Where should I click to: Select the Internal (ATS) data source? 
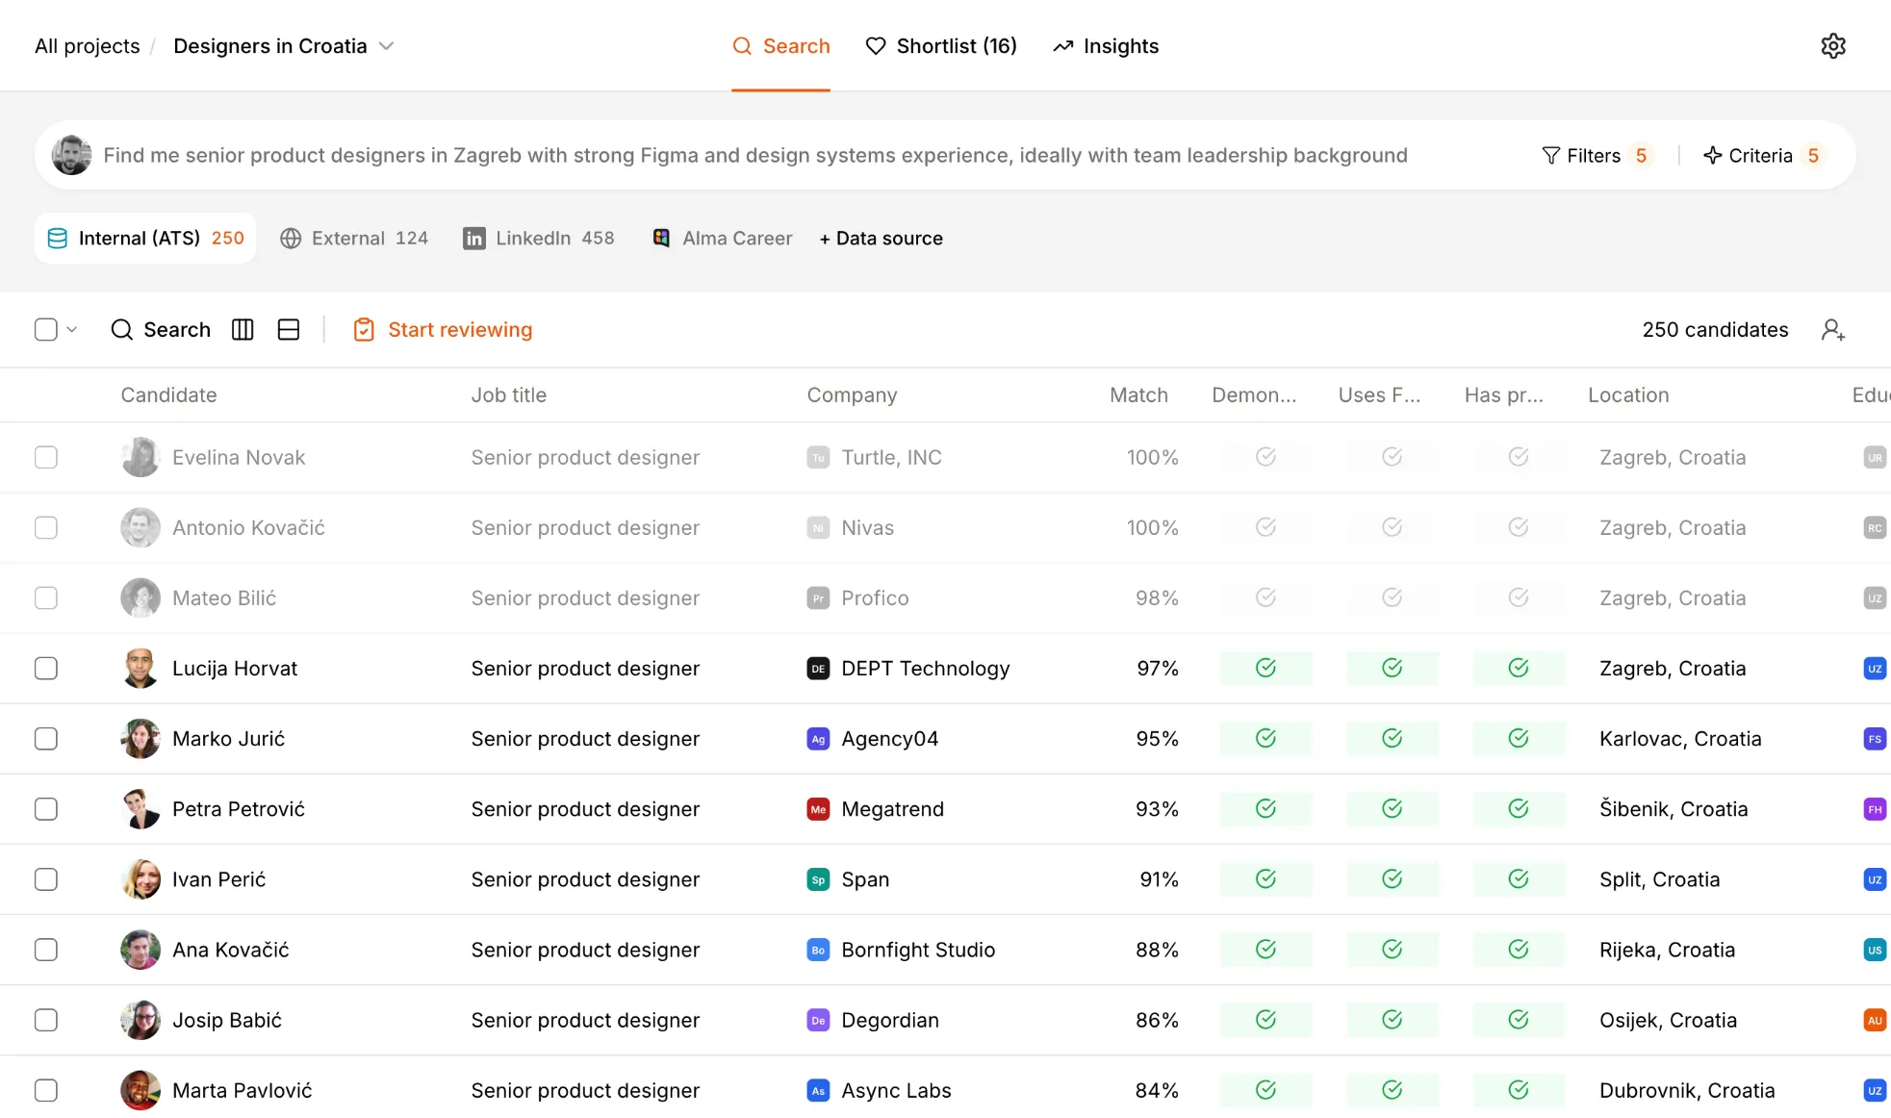[x=145, y=238]
